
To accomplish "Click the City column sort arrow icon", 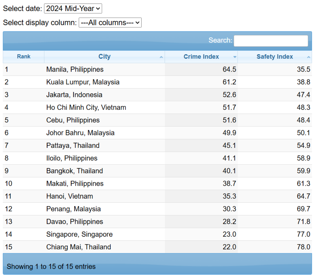I will pyautogui.click(x=161, y=57).
